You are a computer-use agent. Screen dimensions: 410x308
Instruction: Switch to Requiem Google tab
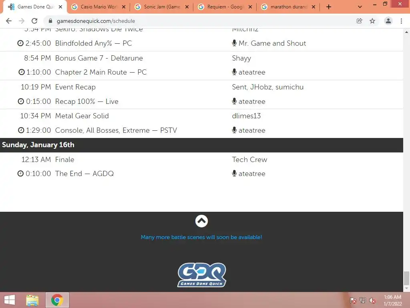[225, 7]
